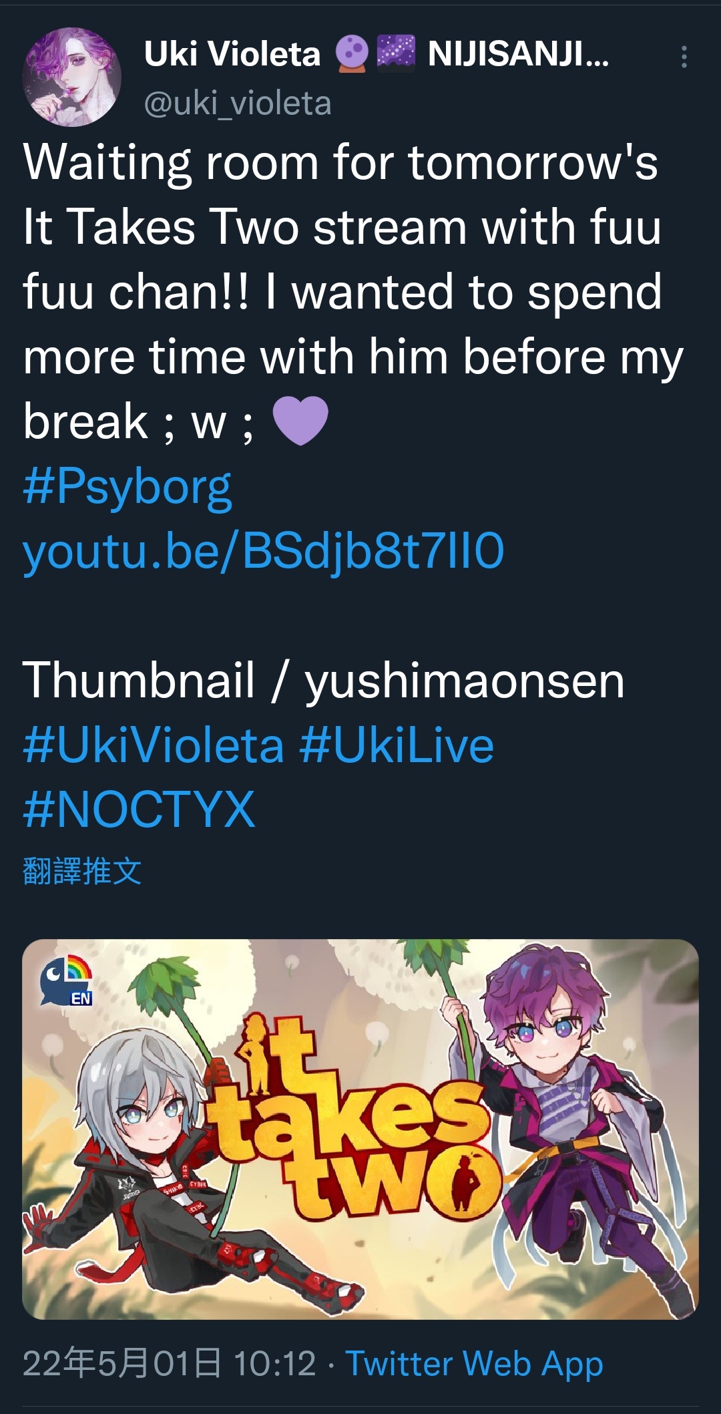The height and width of the screenshot is (1414, 721).
Task: Click the @uki_violeta handle
Action: pos(238,104)
